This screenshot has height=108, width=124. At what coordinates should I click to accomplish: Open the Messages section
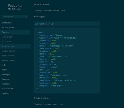pyautogui.click(x=6, y=74)
